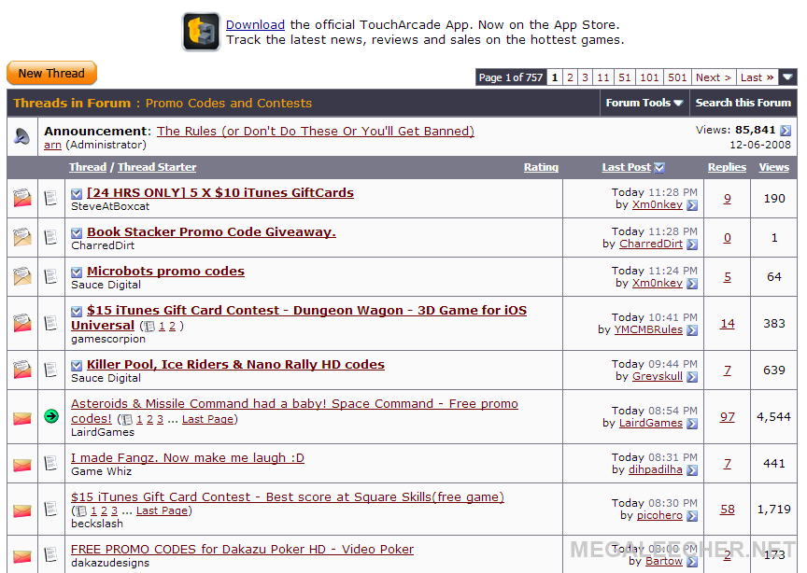Screen dimensions: 807x573
Task: Click envelope status icon for iTunes GiftCards thread
Action: 22,198
